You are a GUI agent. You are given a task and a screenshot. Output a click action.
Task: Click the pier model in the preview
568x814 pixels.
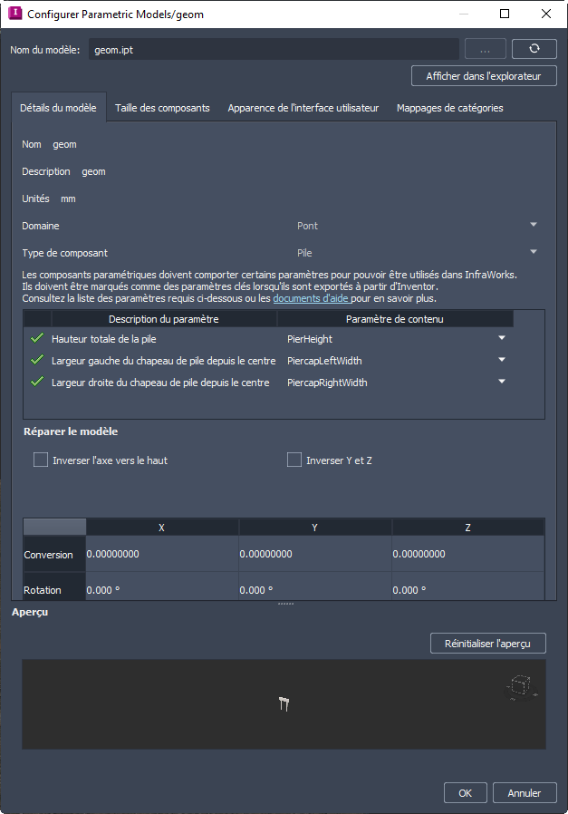(284, 703)
